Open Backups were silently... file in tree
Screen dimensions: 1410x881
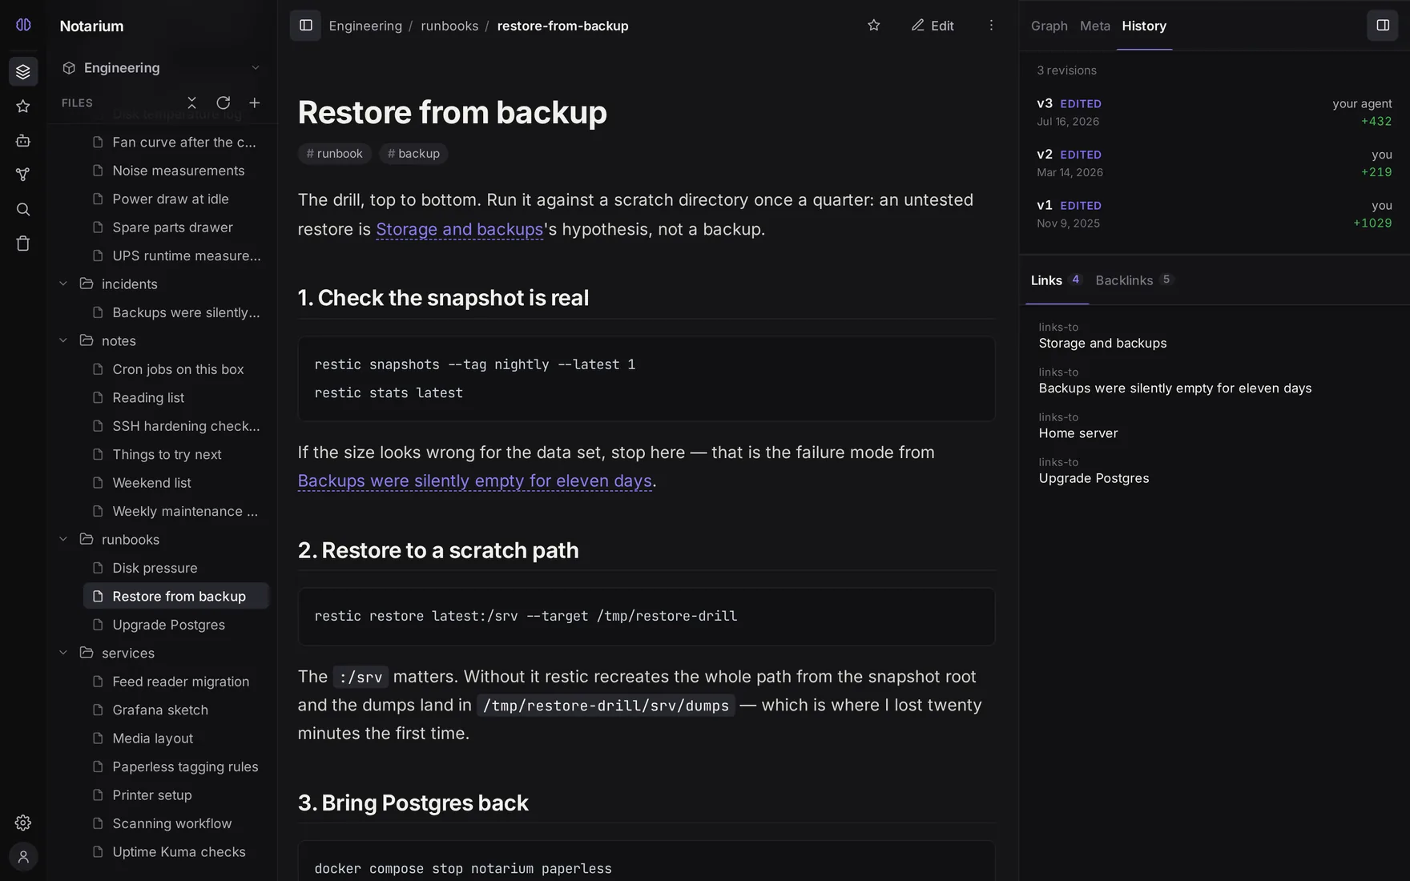176,312
